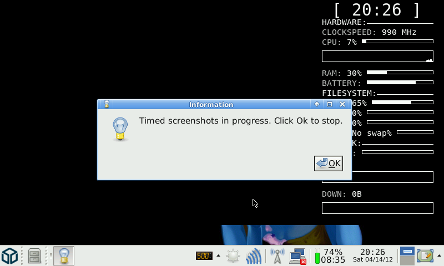Viewport: 444px width, 266px height.
Task: Click the green battery indicator showing 74%
Action: coord(330,256)
